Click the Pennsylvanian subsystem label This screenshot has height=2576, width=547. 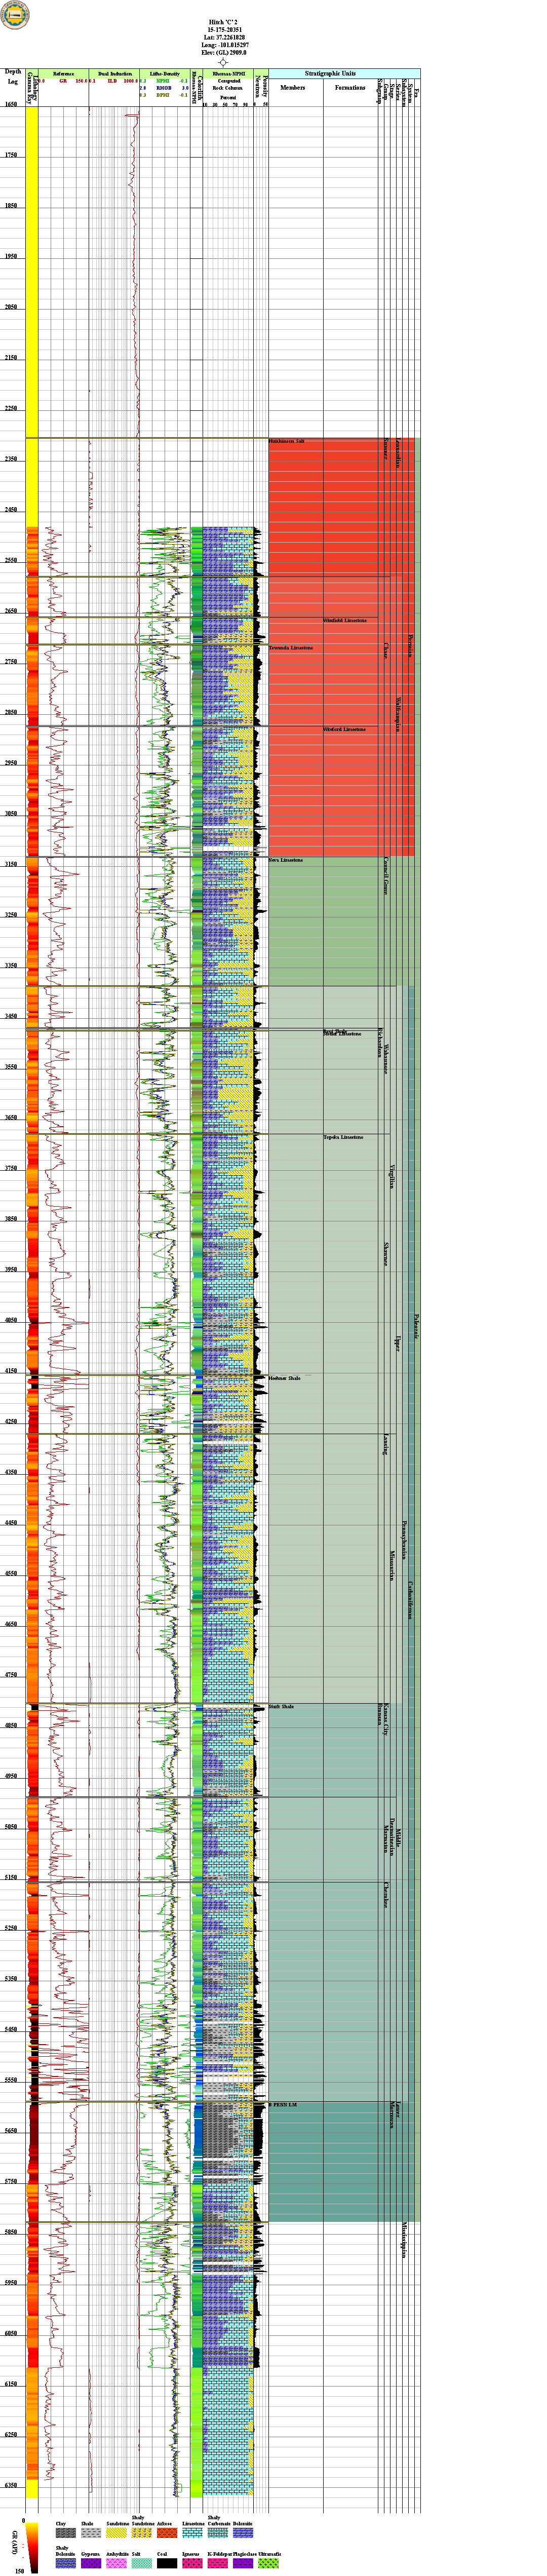(404, 1540)
